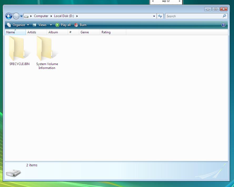Screen dimensions: 234x187
Task: Sort by the Artists column header
Action: tap(36, 32)
